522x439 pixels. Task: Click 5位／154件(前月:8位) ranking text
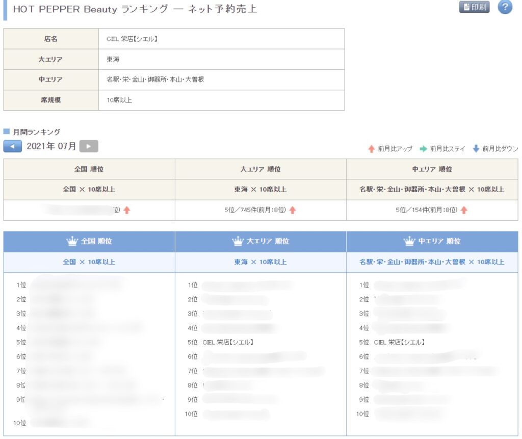click(x=427, y=210)
